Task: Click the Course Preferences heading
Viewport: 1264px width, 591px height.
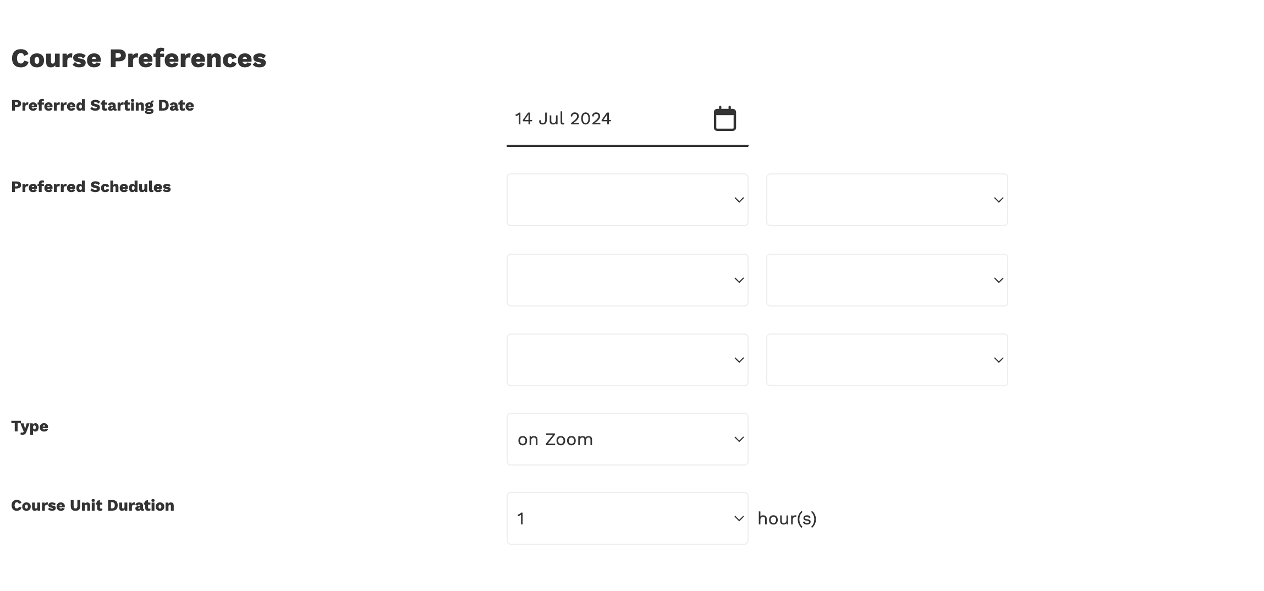Action: click(139, 58)
